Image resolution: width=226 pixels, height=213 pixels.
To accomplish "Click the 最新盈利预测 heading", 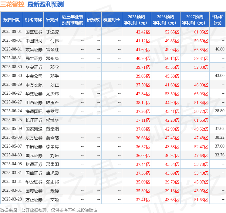I will [46, 5].
